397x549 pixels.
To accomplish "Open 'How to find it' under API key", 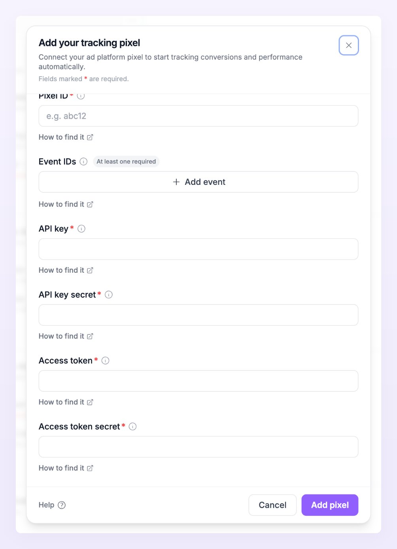I will pyautogui.click(x=66, y=270).
